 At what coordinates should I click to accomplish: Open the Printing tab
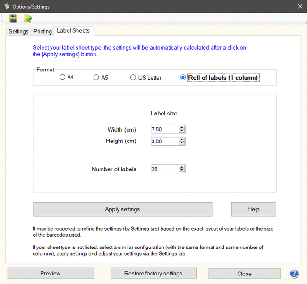pos(43,31)
